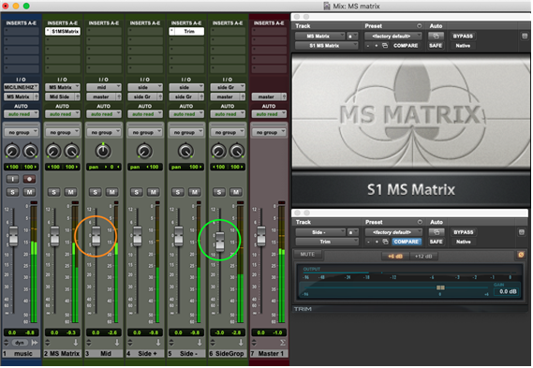The width and height of the screenshot is (533, 368).
Task: Click BYPASS in S1 MS Matrix plugin window
Action: coord(463,36)
